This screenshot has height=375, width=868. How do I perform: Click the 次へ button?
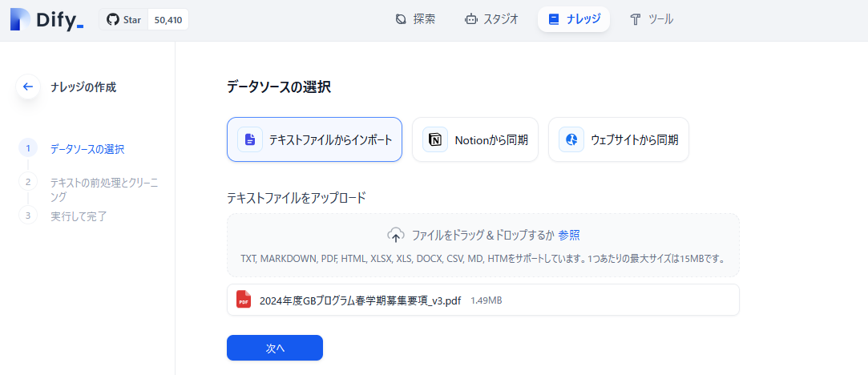click(275, 348)
